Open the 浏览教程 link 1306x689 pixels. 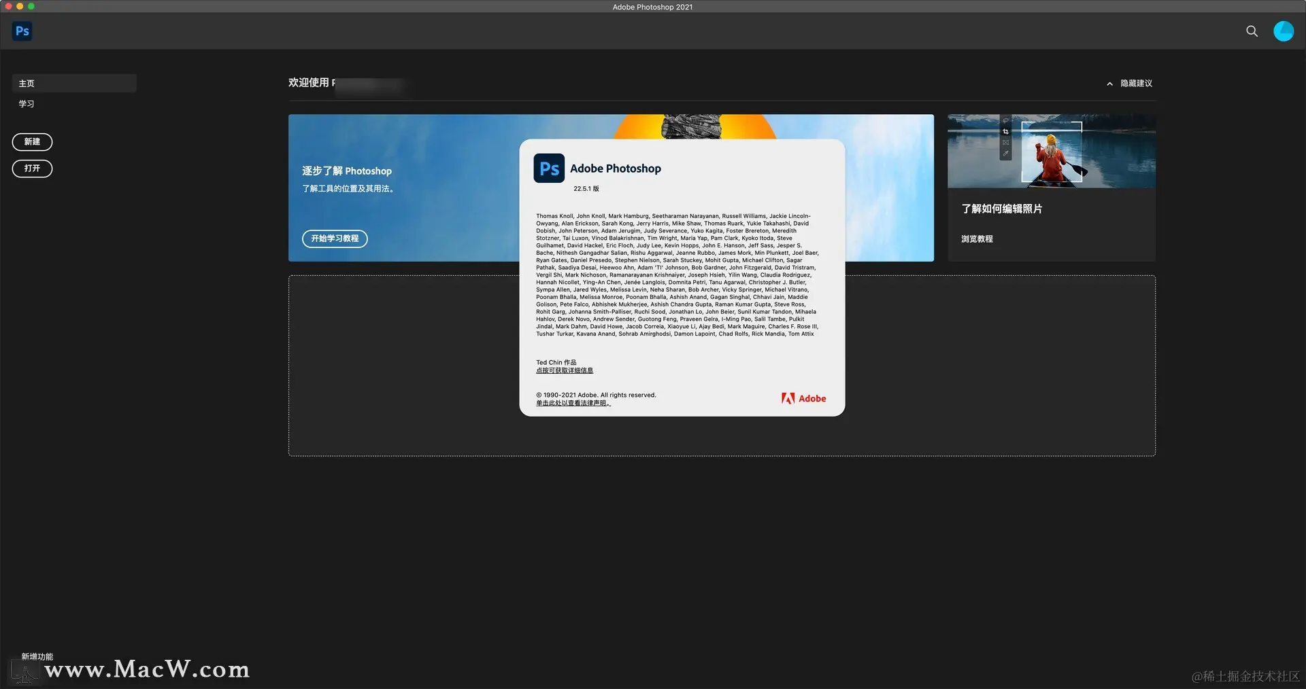click(977, 239)
